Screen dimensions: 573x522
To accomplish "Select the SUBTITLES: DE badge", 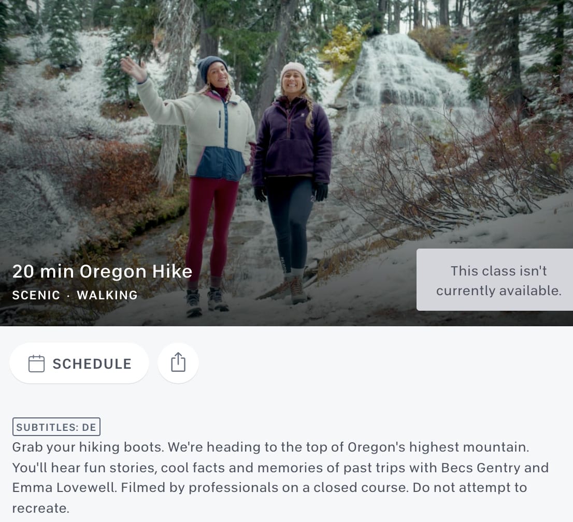I will (x=56, y=427).
